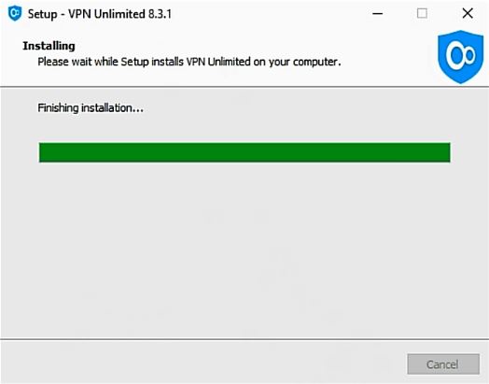Viewport: 489px width, 384px height.
Task: Click the separator line above the Cancel button
Action: click(x=244, y=339)
